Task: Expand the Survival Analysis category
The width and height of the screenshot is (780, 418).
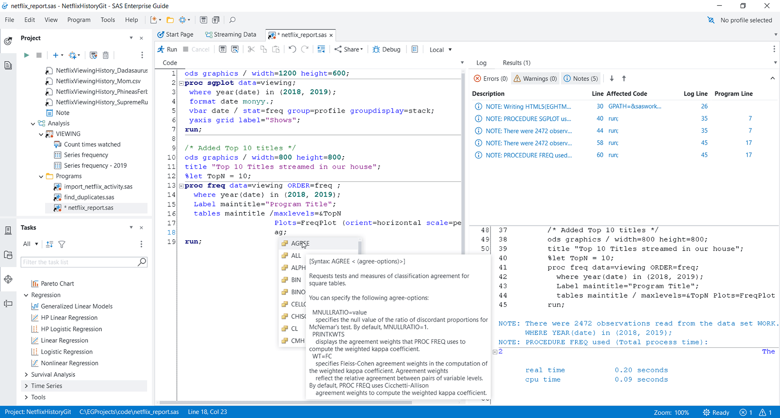Action: point(26,374)
